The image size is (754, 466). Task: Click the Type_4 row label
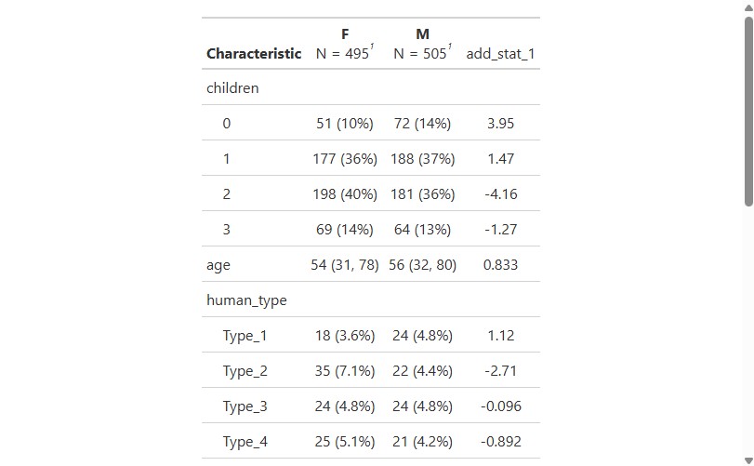pyautogui.click(x=245, y=442)
